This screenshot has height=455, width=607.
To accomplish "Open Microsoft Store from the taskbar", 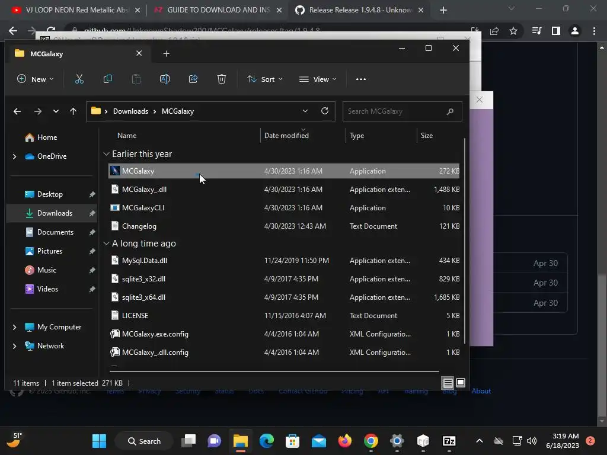I will tap(292, 441).
